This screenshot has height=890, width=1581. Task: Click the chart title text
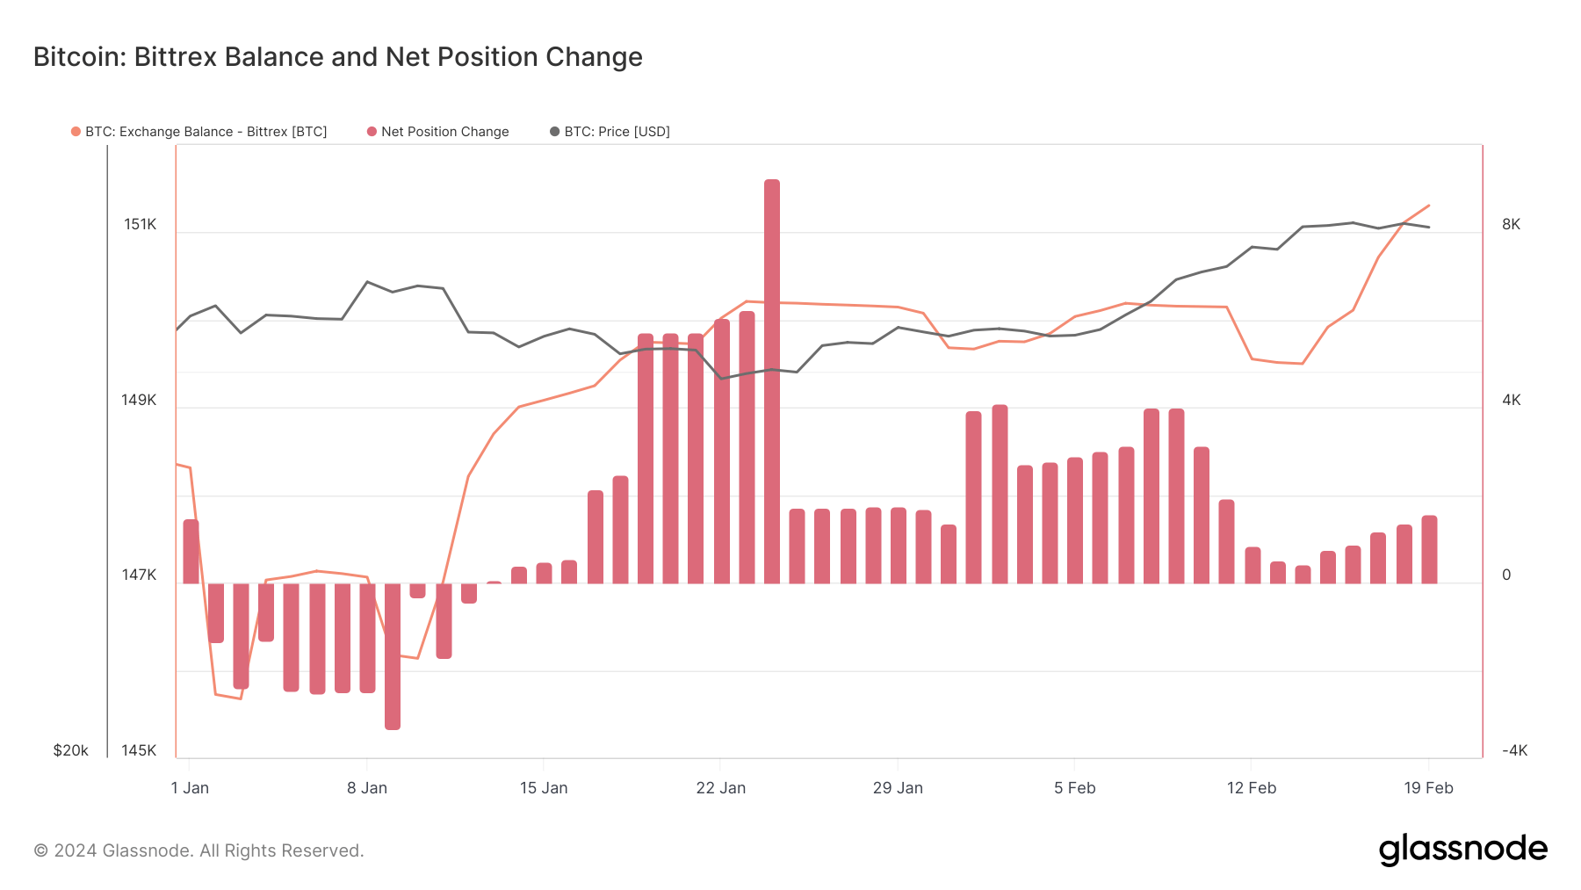point(338,57)
